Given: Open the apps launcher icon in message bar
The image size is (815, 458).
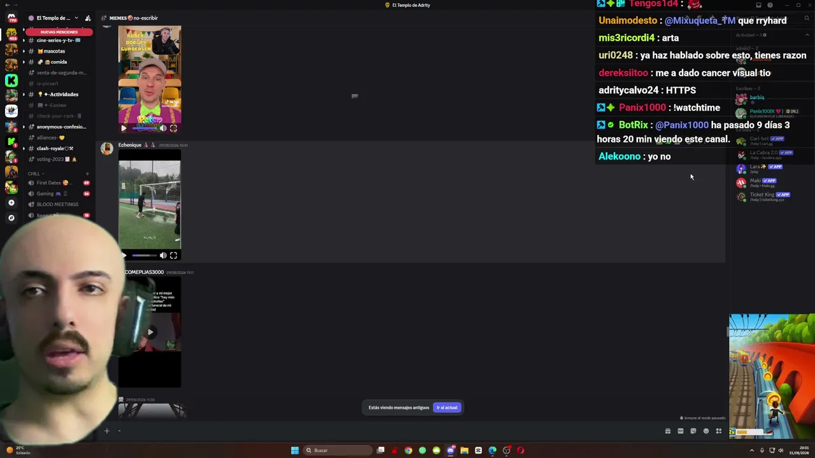Looking at the screenshot, I should pyautogui.click(x=718, y=431).
